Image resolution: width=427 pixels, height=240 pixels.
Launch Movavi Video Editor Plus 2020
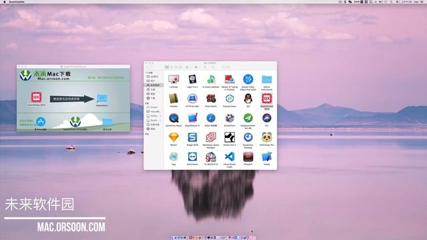pyautogui.click(x=248, y=79)
